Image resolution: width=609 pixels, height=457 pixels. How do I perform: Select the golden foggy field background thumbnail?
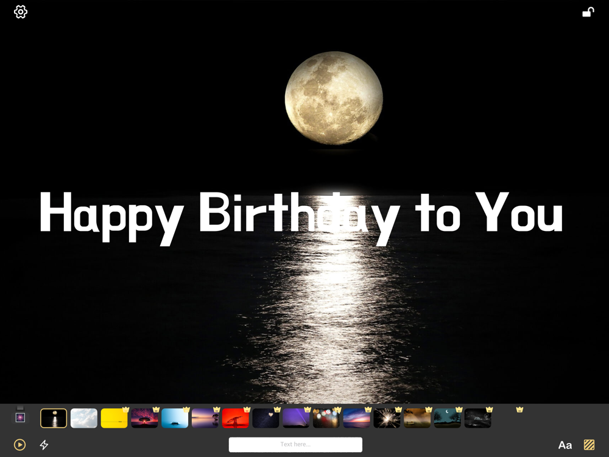[417, 418]
